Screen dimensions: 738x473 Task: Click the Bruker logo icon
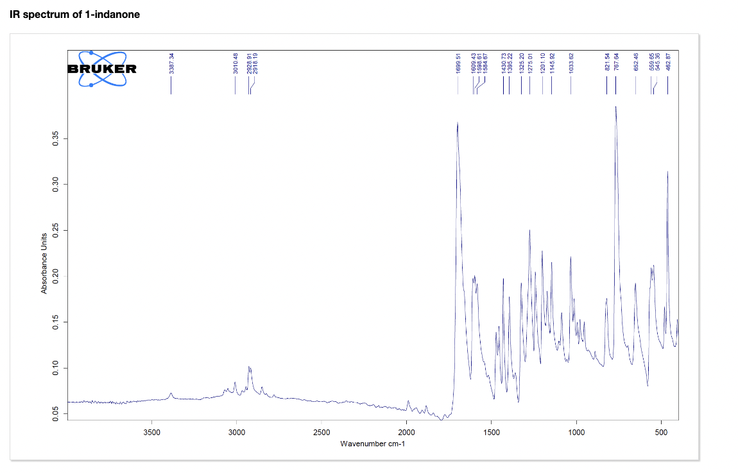pyautogui.click(x=103, y=67)
